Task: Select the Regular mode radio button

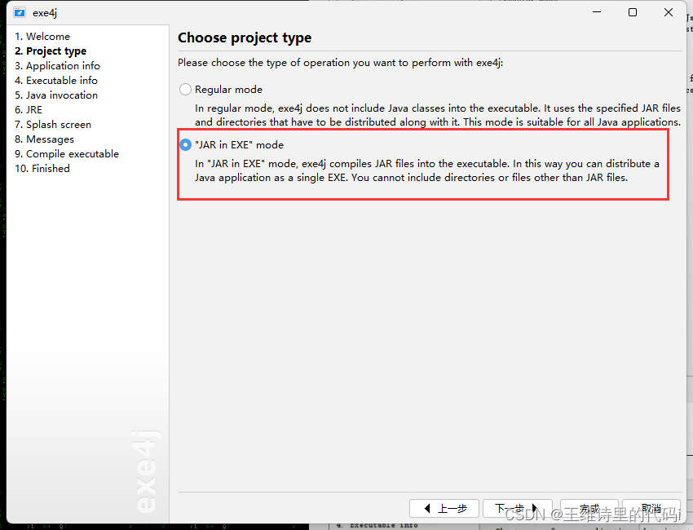Action: [x=185, y=90]
